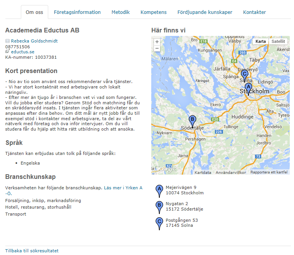The width and height of the screenshot is (294, 255).
Task: Click the Transport branch text
Action: (x=16, y=214)
